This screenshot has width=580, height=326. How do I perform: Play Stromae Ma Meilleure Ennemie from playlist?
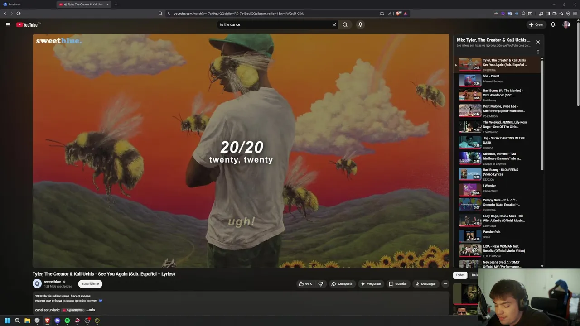pyautogui.click(x=498, y=158)
